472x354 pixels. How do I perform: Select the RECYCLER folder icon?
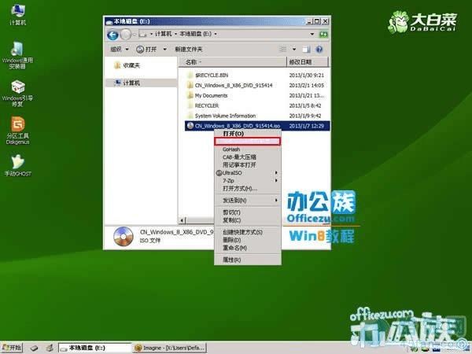click(x=190, y=105)
